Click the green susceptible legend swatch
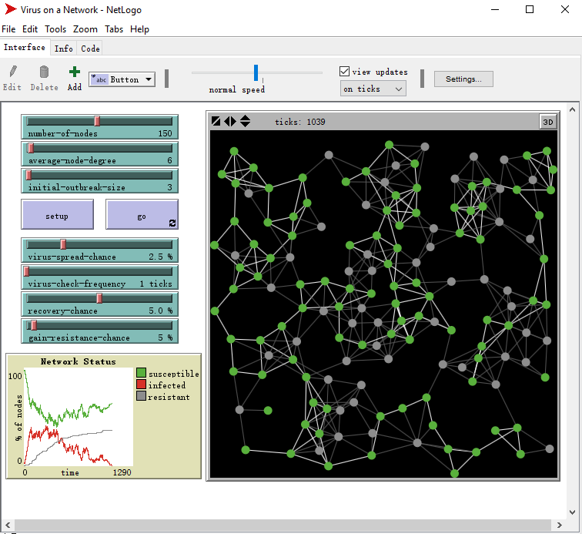 141,373
